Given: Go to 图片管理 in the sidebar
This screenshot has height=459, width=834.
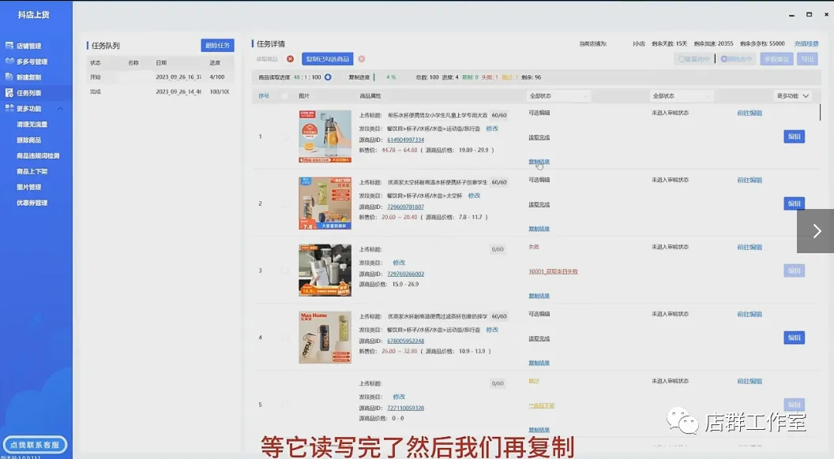Looking at the screenshot, I should click(29, 187).
